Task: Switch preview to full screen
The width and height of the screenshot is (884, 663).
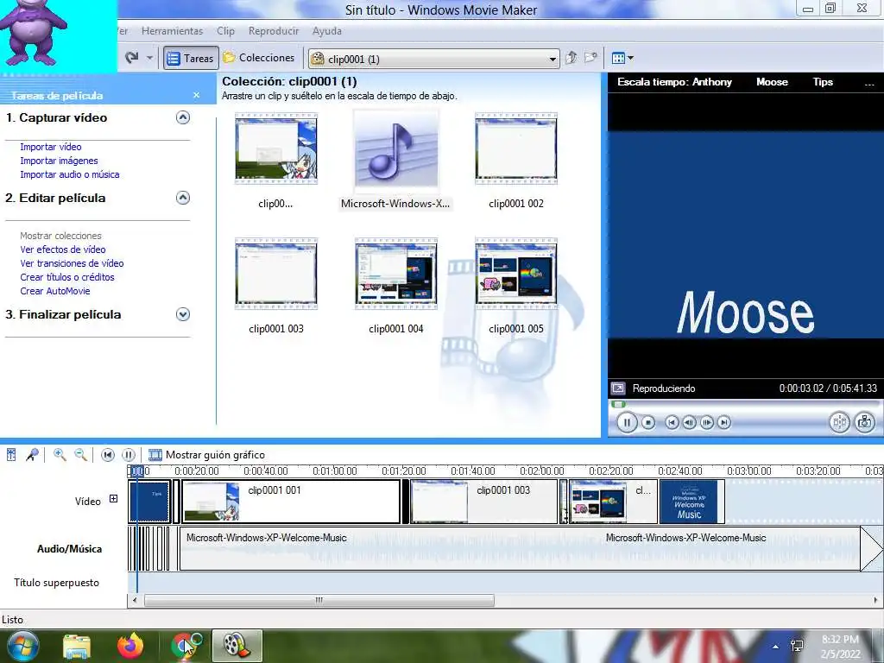Action: click(618, 388)
